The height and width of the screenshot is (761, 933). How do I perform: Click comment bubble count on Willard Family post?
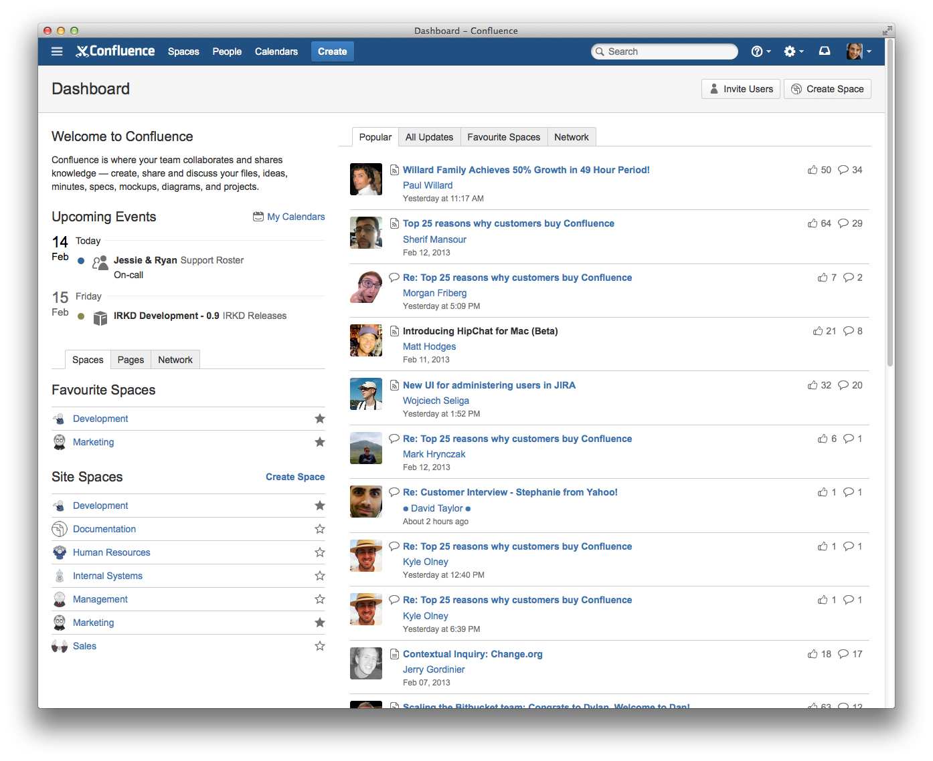coord(850,170)
